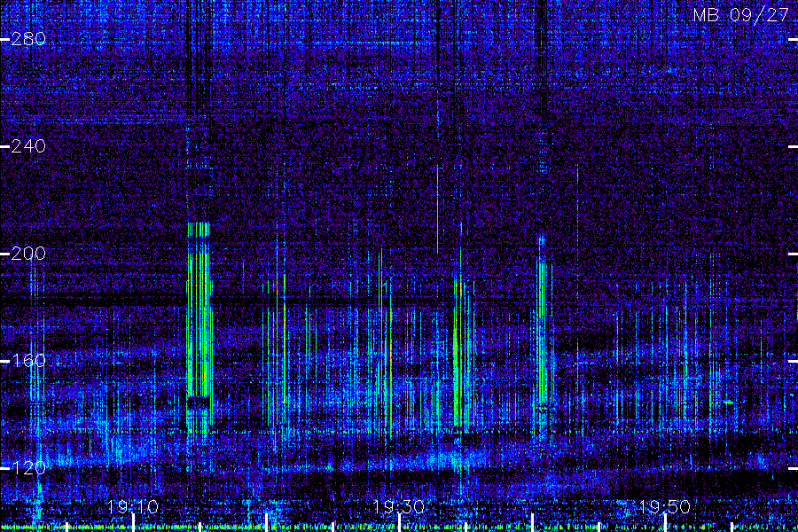The image size is (798, 532).
Task: Click the 19:30 time label
Action: [x=398, y=506]
